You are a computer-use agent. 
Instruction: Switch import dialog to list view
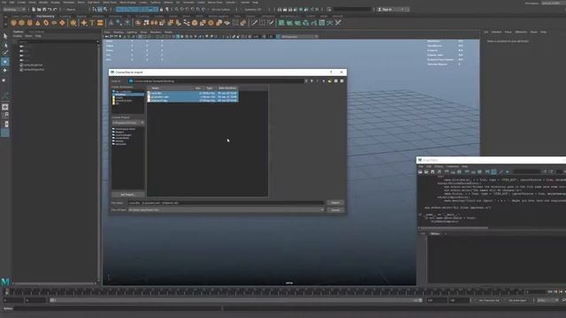[x=336, y=81]
